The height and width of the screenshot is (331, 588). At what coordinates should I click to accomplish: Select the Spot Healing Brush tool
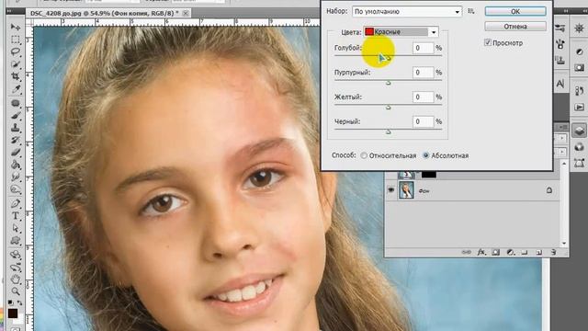16,103
